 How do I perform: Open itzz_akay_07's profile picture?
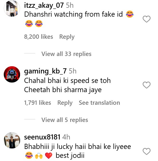coord(12,8)
